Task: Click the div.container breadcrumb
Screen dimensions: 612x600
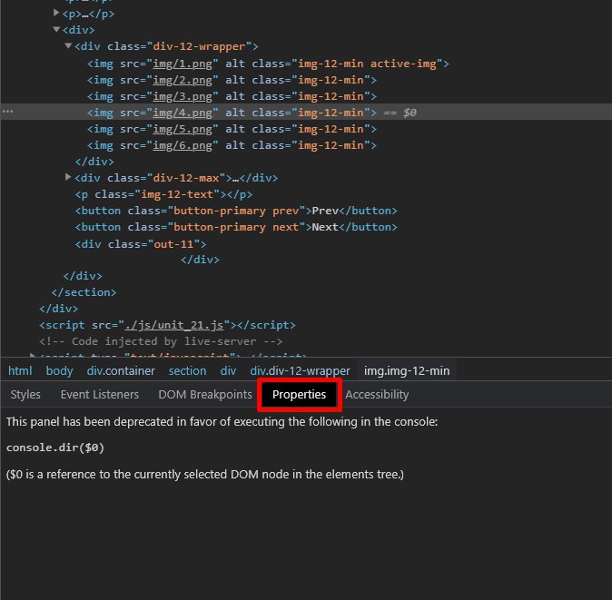Action: [121, 370]
